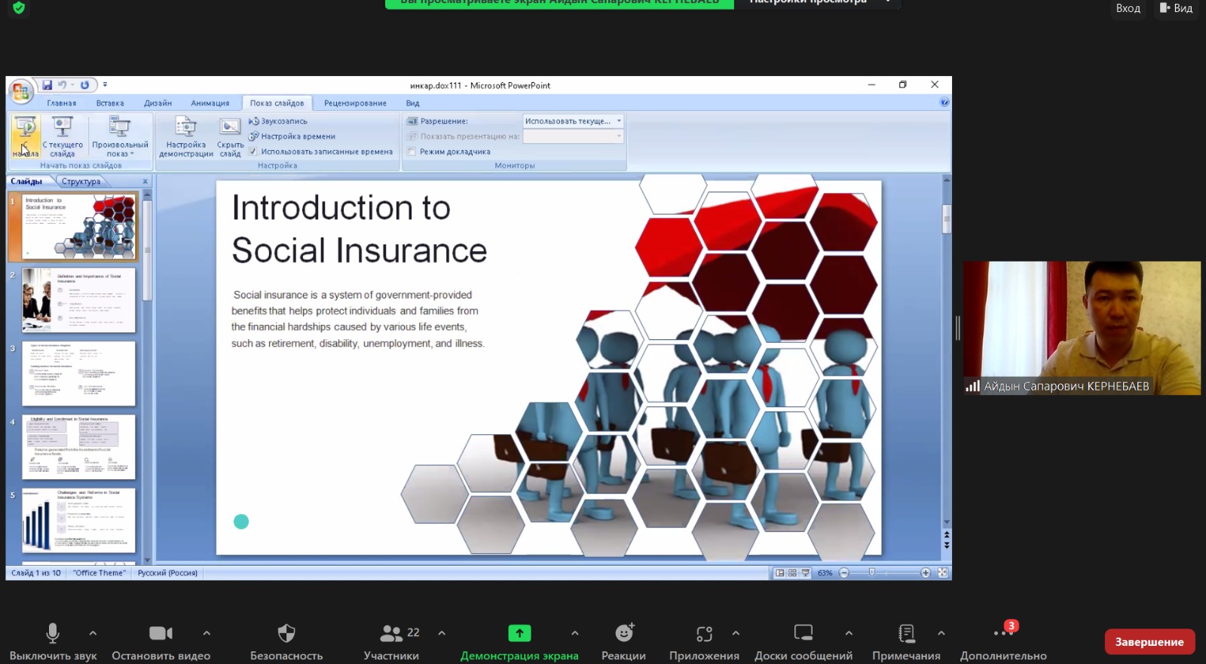Image resolution: width=1206 pixels, height=664 pixels.
Task: Click the zoom slider handle
Action: (x=872, y=573)
